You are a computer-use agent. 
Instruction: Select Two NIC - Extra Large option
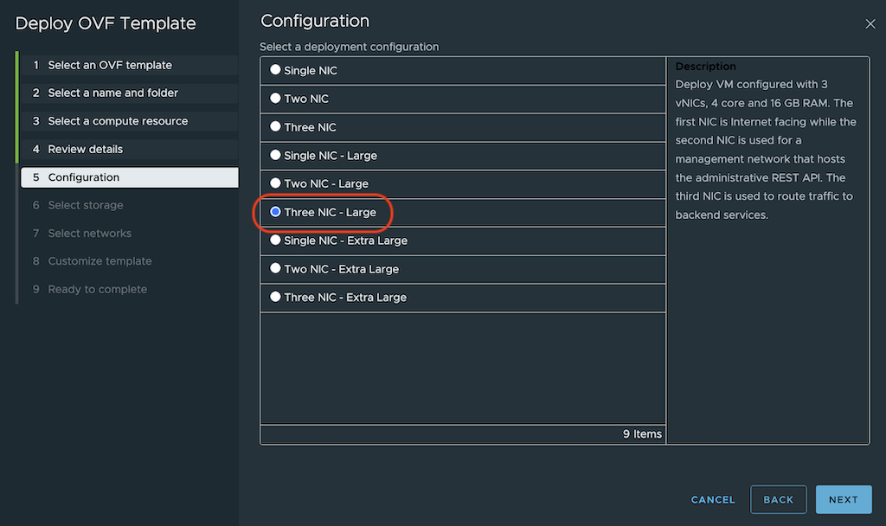coord(275,269)
